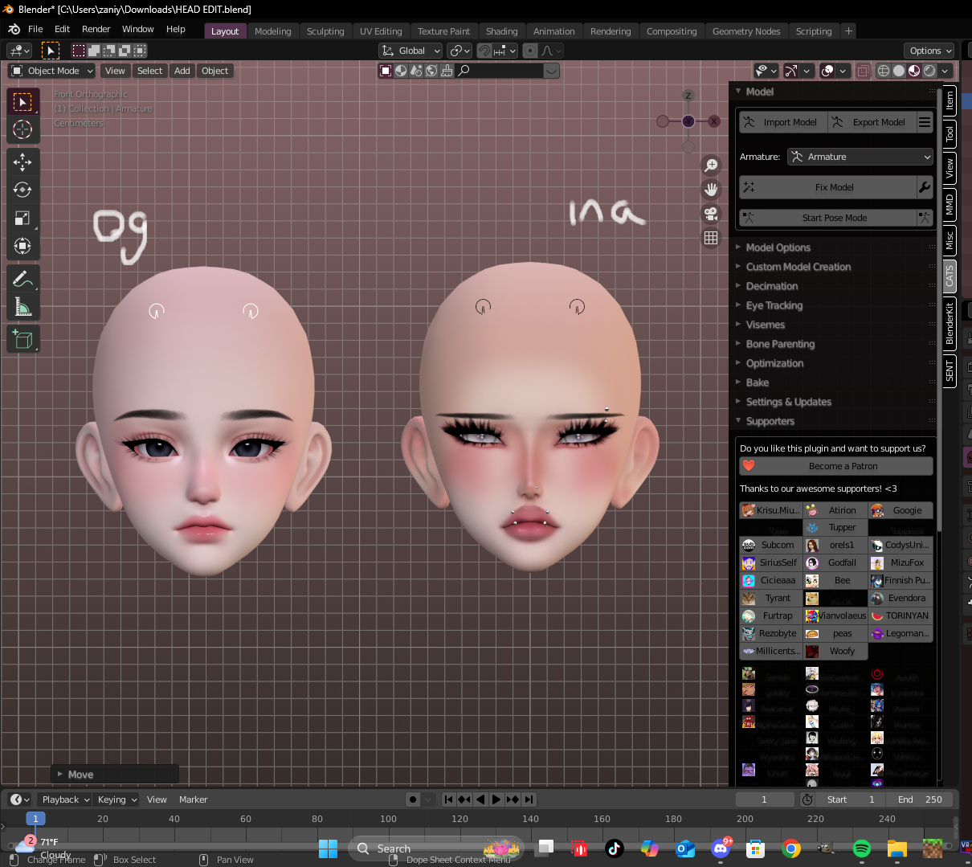Open Spotify from the taskbar
The width and height of the screenshot is (972, 867).
pos(861,849)
